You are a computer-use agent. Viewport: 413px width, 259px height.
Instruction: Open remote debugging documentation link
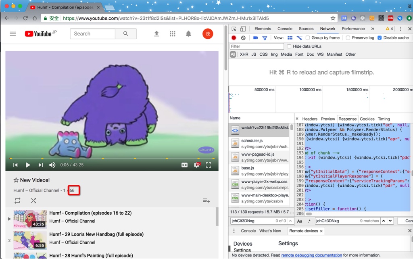[x=312, y=255]
